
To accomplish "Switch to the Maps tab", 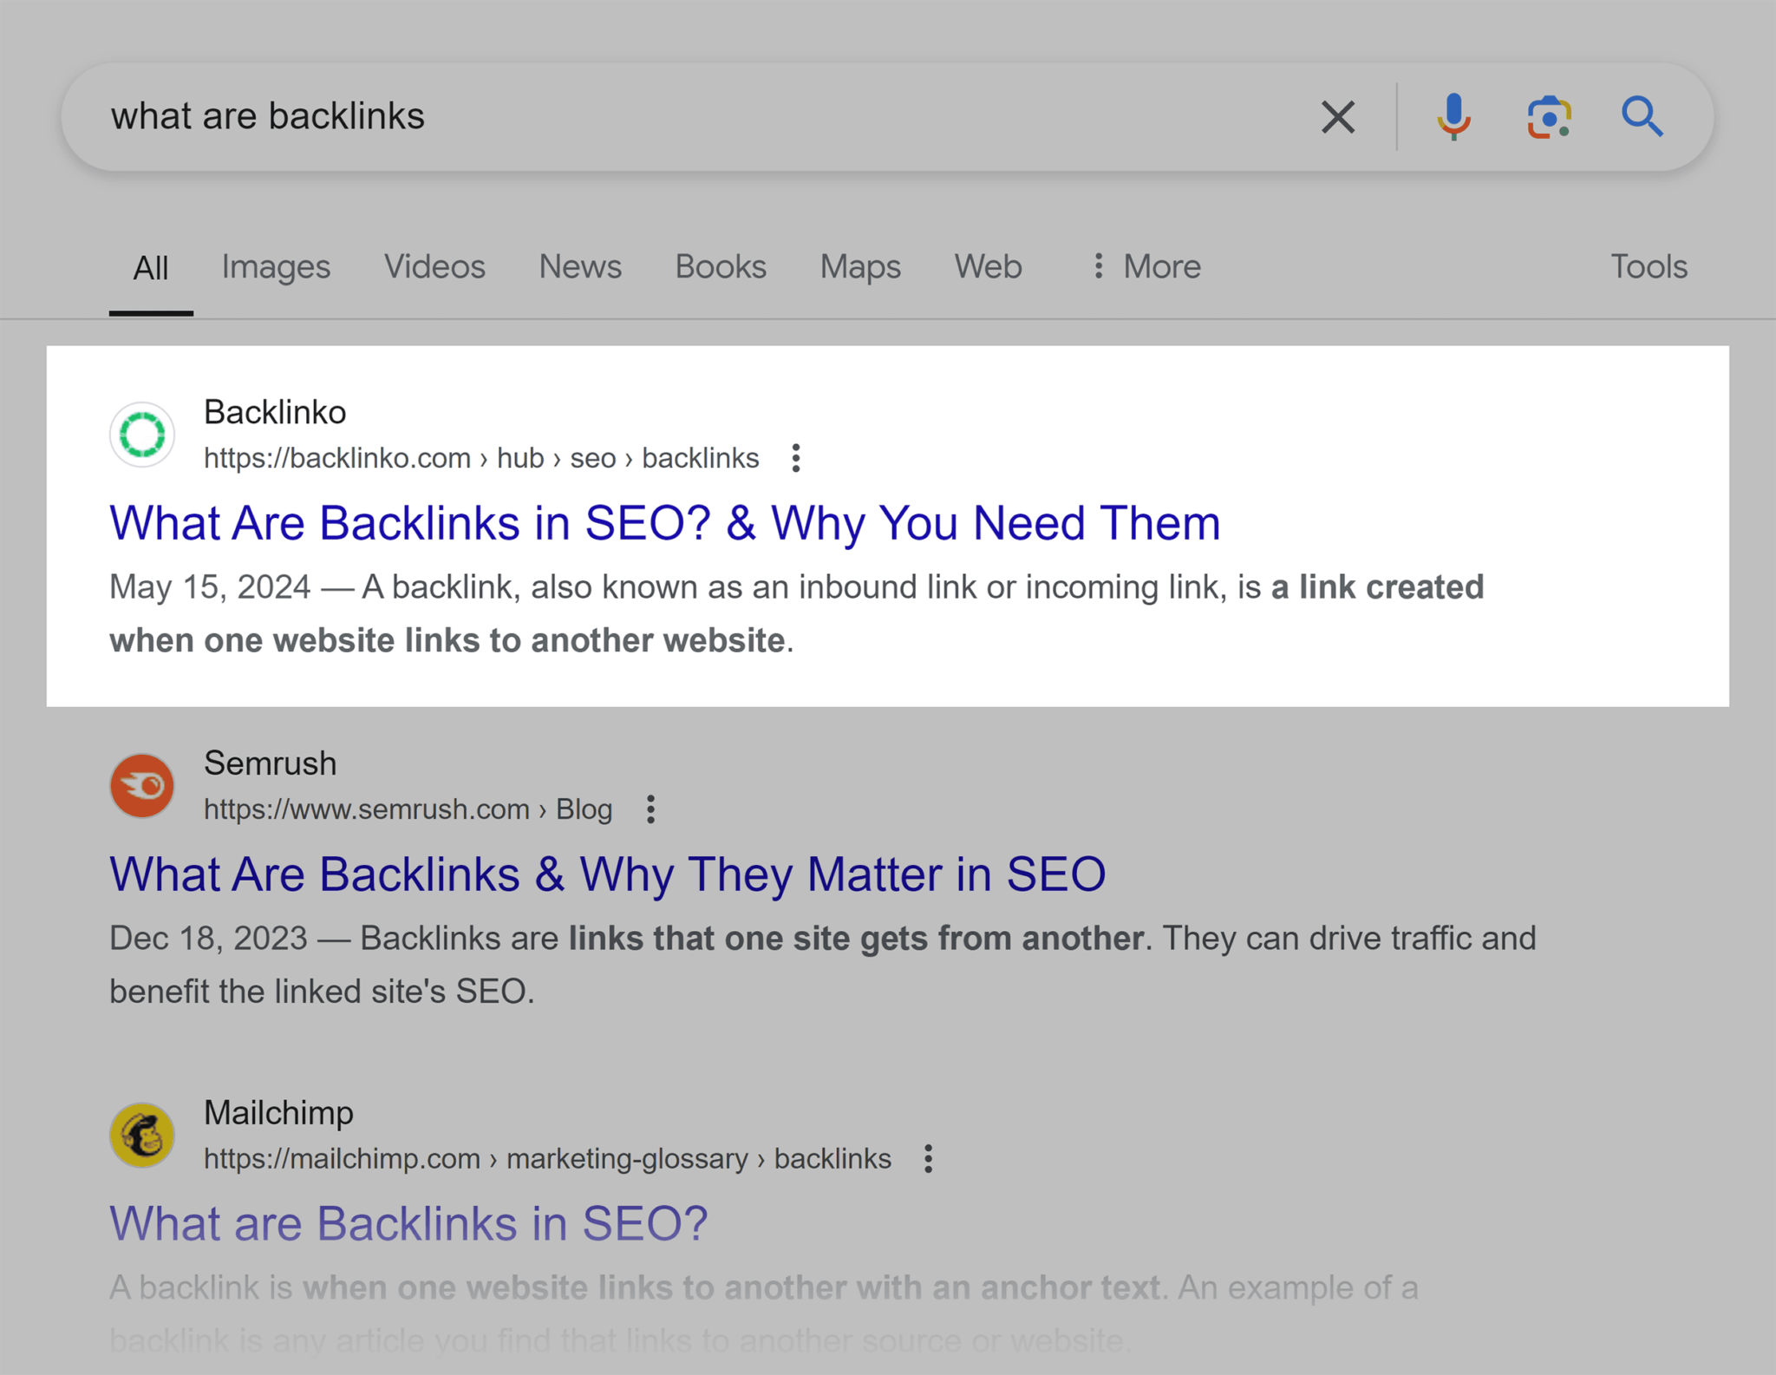I will tap(860, 267).
